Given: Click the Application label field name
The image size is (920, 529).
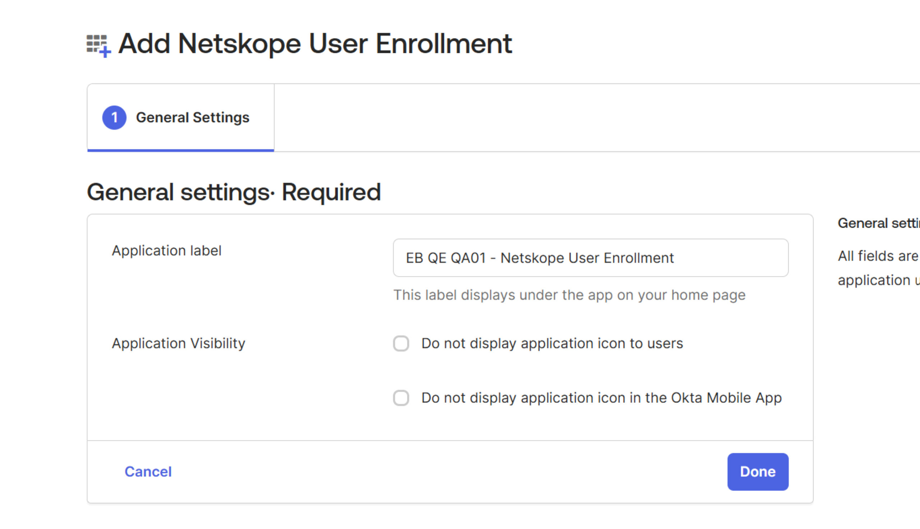Looking at the screenshot, I should 166,251.
